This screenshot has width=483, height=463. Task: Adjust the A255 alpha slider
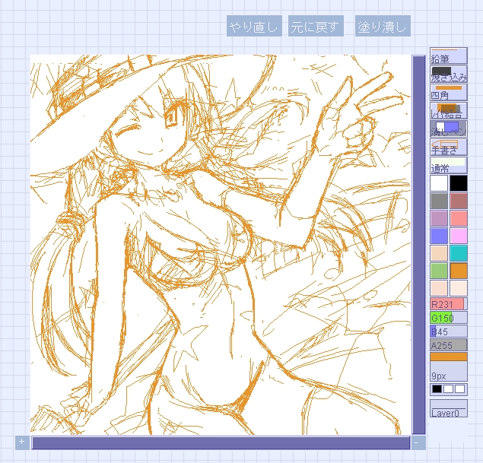[449, 345]
